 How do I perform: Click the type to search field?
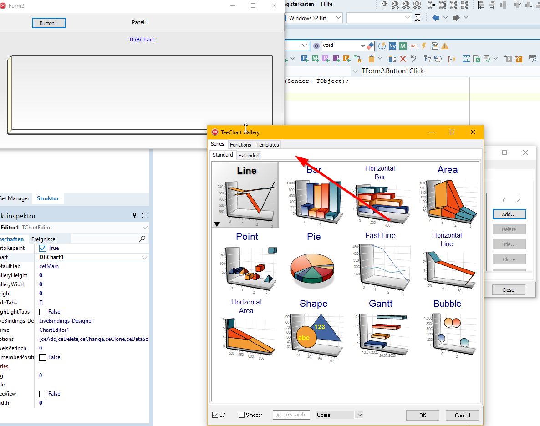tap(291, 415)
